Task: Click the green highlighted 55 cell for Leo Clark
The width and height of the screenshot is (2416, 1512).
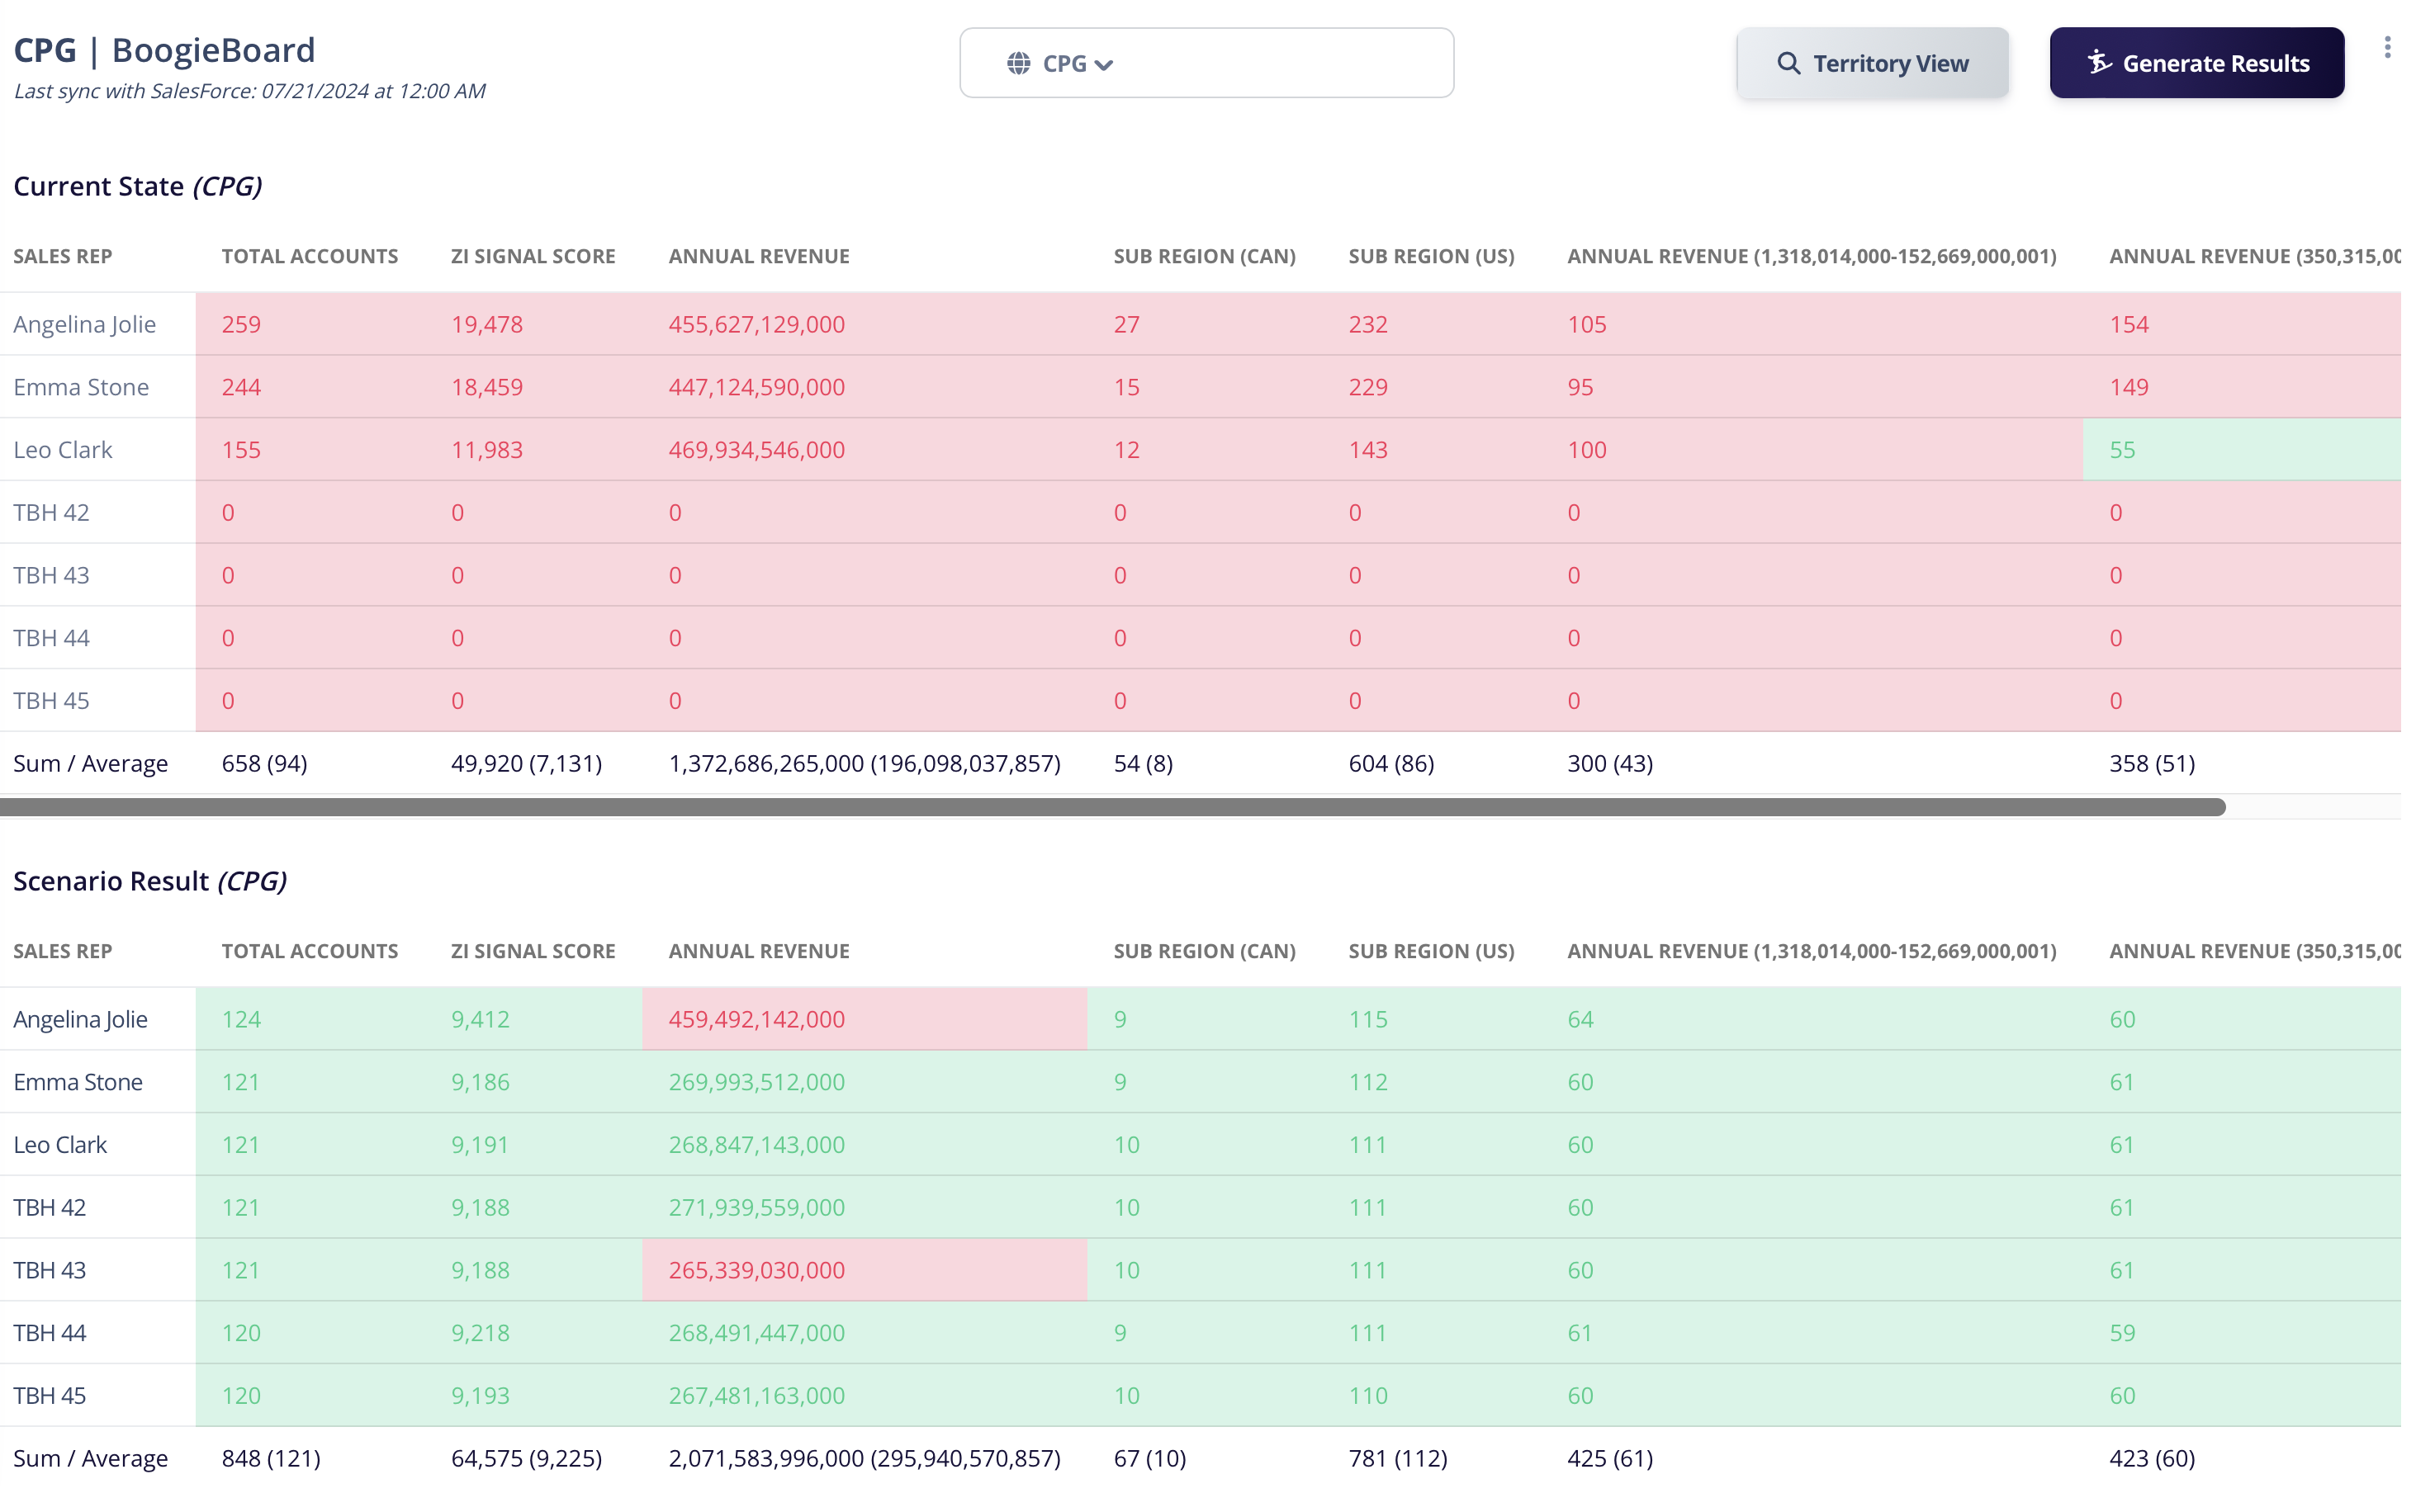Action: 2121,449
